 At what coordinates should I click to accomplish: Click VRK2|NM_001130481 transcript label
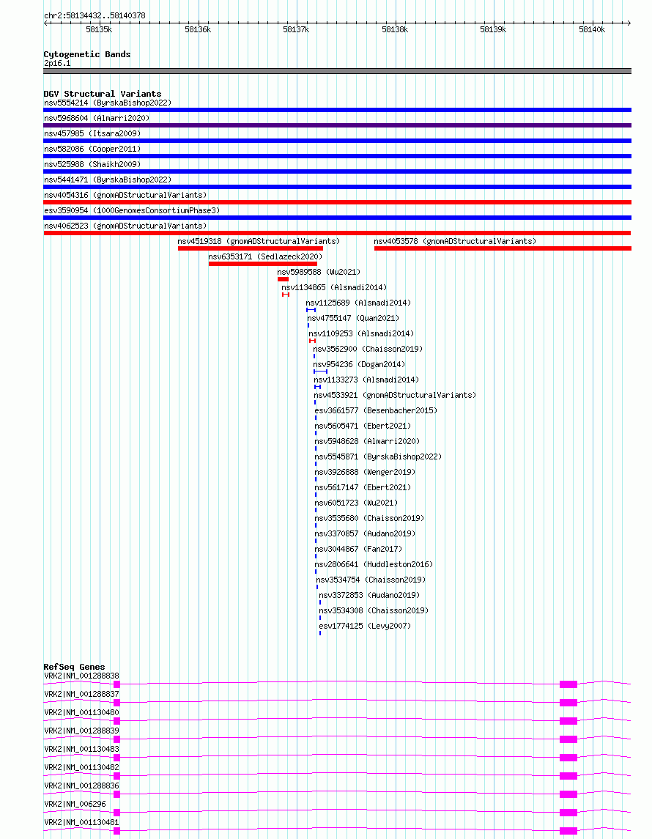coord(81,822)
